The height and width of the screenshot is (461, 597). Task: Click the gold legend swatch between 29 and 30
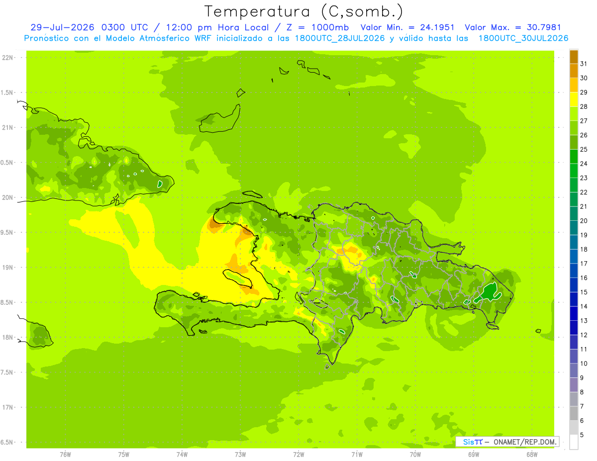click(574, 85)
